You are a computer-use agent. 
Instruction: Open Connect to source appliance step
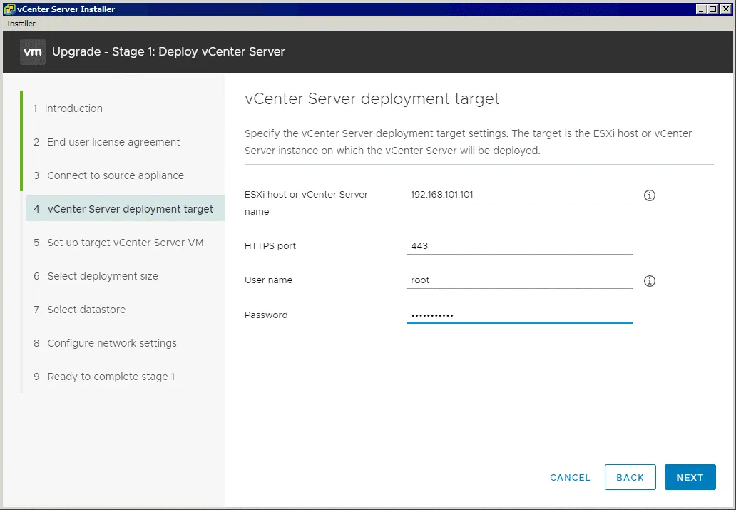click(x=116, y=175)
